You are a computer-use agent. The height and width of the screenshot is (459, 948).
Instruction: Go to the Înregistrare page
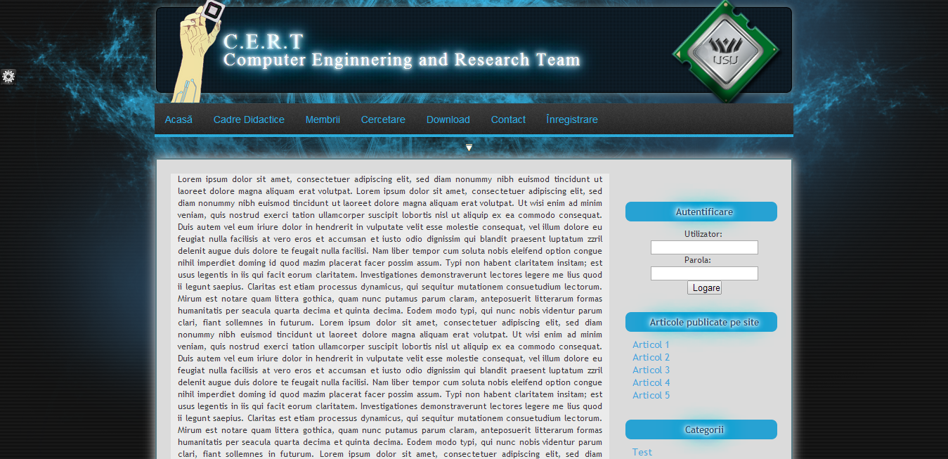click(x=572, y=119)
